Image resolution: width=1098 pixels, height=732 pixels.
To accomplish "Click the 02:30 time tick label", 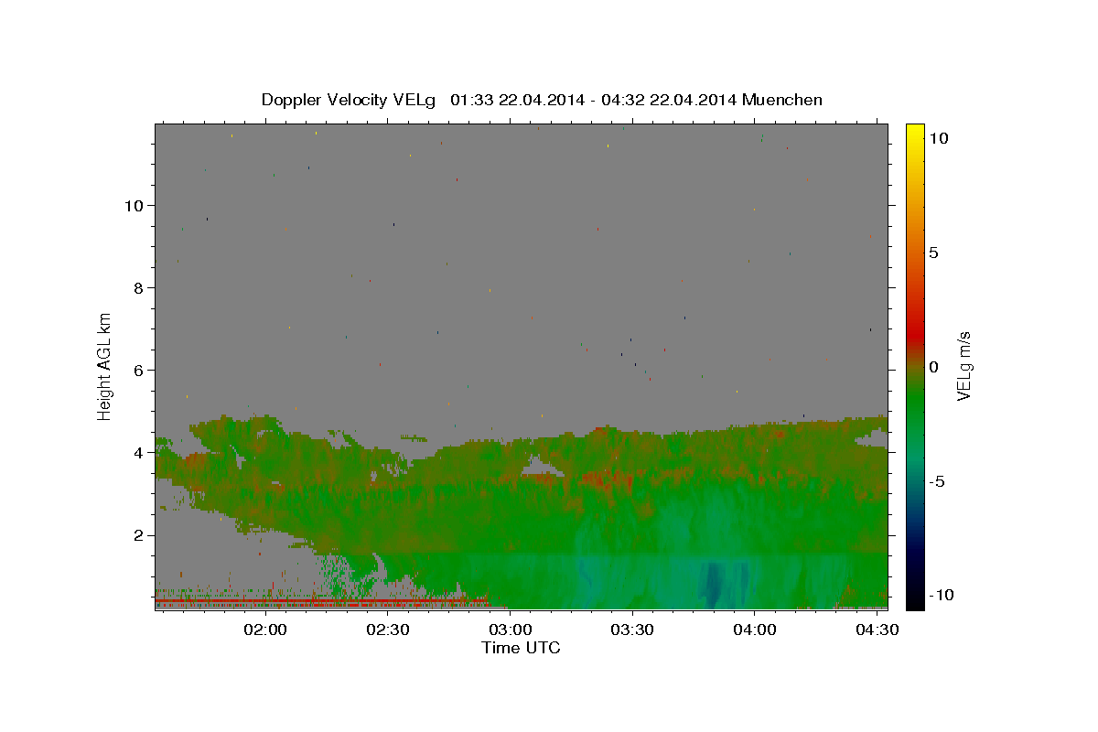I will click(x=388, y=630).
